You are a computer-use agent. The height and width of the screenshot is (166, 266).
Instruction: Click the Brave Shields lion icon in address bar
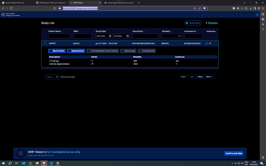click(x=204, y=8)
